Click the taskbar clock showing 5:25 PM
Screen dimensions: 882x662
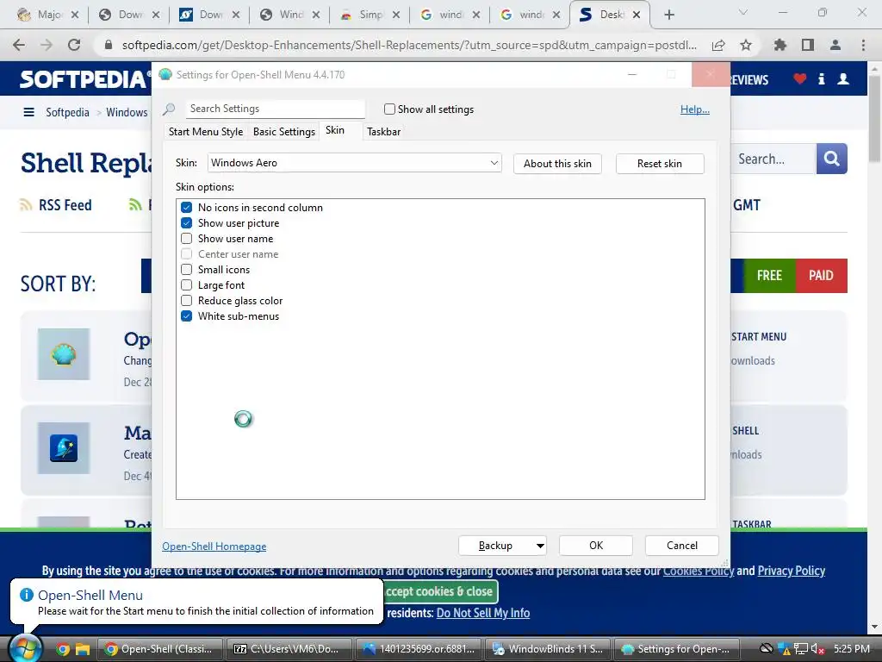click(852, 649)
